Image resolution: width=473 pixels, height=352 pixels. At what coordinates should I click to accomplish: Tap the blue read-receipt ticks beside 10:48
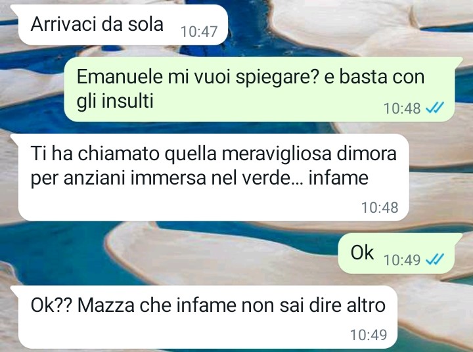pyautogui.click(x=435, y=108)
